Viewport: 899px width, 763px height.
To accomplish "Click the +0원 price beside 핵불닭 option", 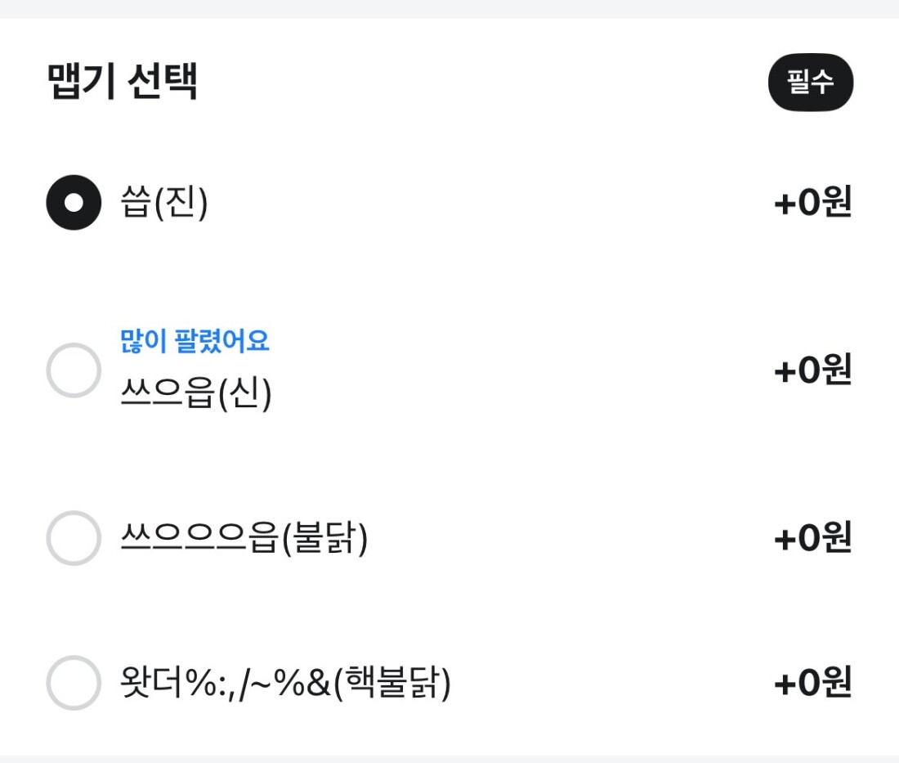I will pos(812,683).
